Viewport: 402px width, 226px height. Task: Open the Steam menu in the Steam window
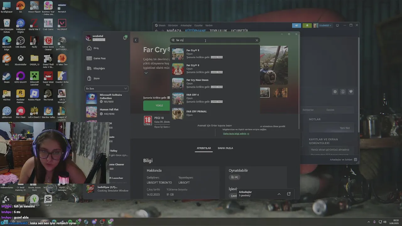(x=160, y=25)
